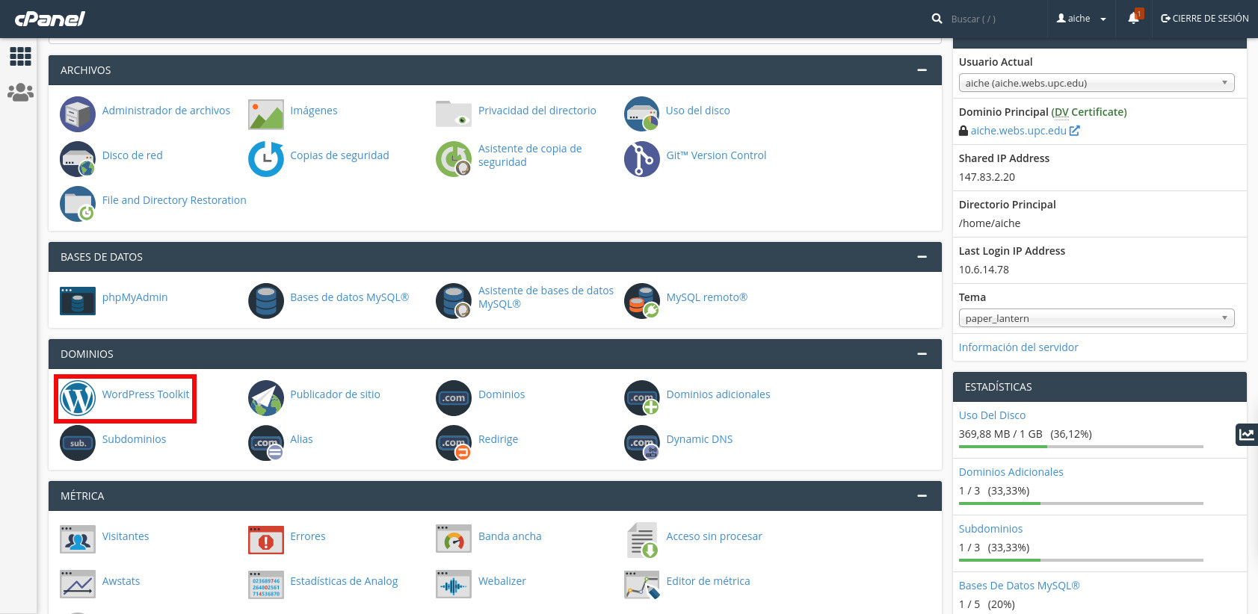Click the Copias de seguridad icon
Viewport: 1258px width, 614px height.
[265, 158]
